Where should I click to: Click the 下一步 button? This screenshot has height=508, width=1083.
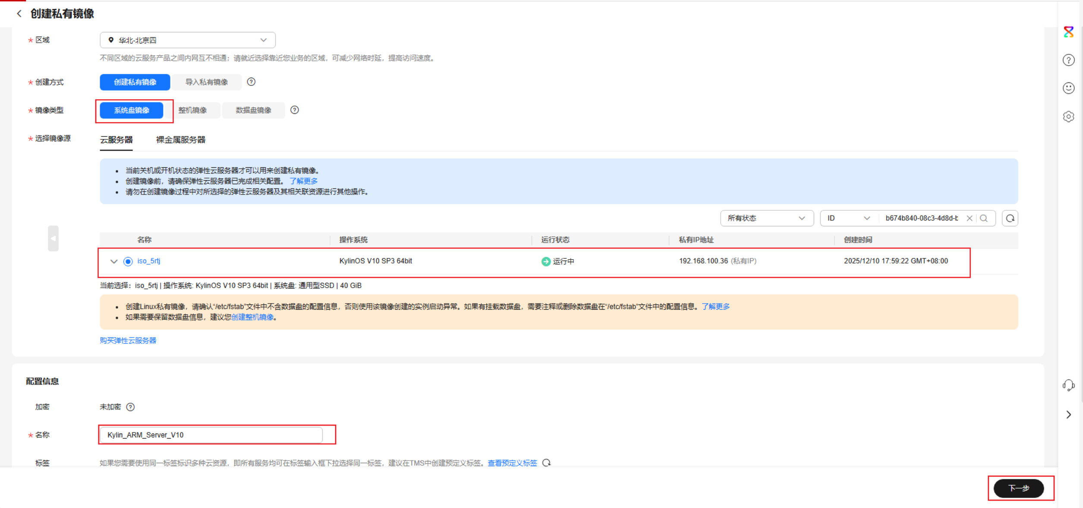(1018, 488)
